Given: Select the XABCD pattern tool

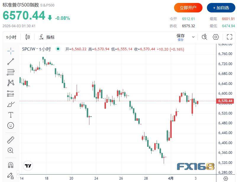Looking at the screenshot, I should tap(11, 83).
